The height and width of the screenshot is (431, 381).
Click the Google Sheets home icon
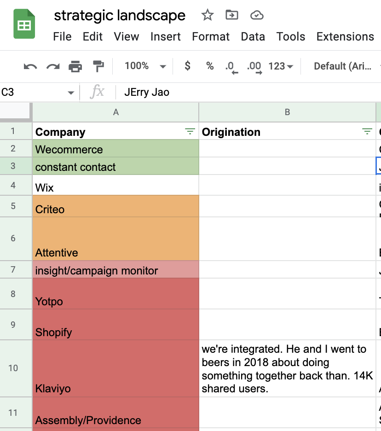[24, 23]
